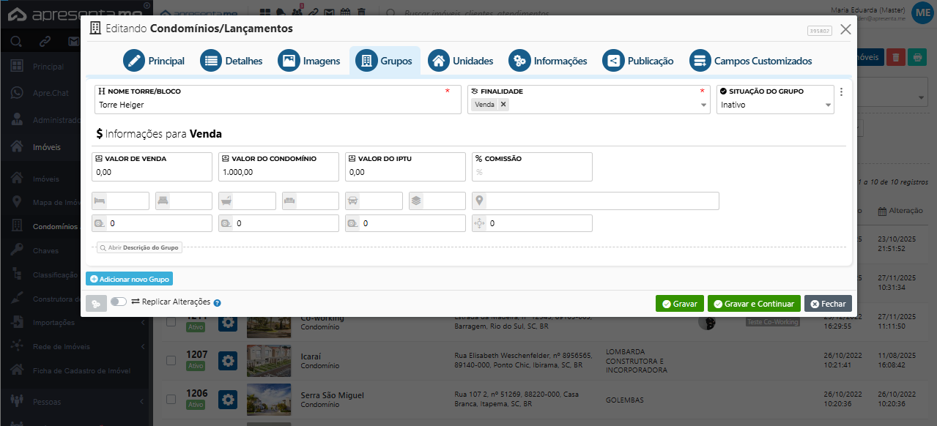Open the Informações gears icon
Image resolution: width=937 pixels, height=426 pixels.
[519, 61]
